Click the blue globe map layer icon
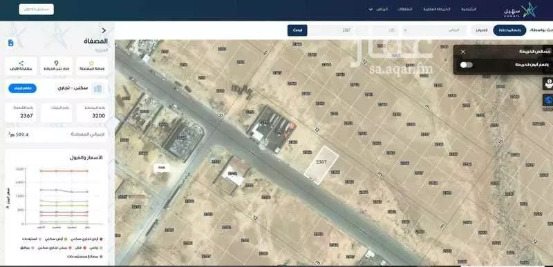Viewport: 553px width, 267px height. tap(548, 100)
